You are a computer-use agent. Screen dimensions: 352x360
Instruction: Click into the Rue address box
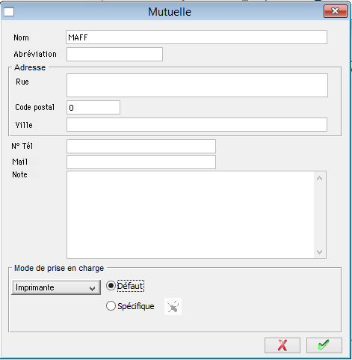(x=197, y=85)
